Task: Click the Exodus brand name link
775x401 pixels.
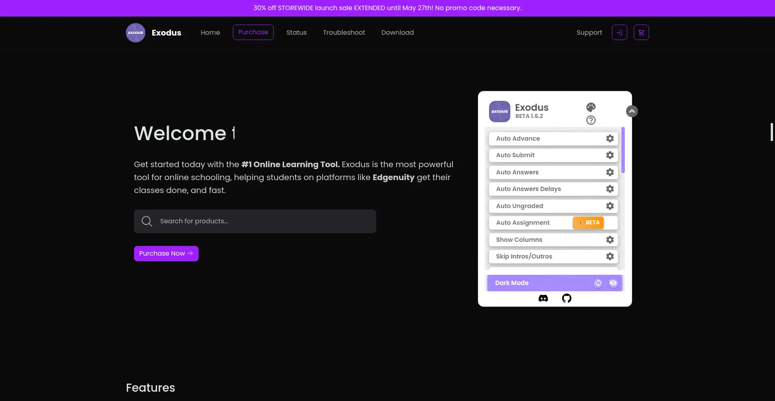Action: 166,33
